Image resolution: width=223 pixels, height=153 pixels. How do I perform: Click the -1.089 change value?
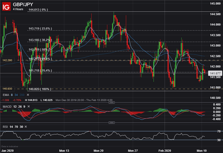click(5, 100)
